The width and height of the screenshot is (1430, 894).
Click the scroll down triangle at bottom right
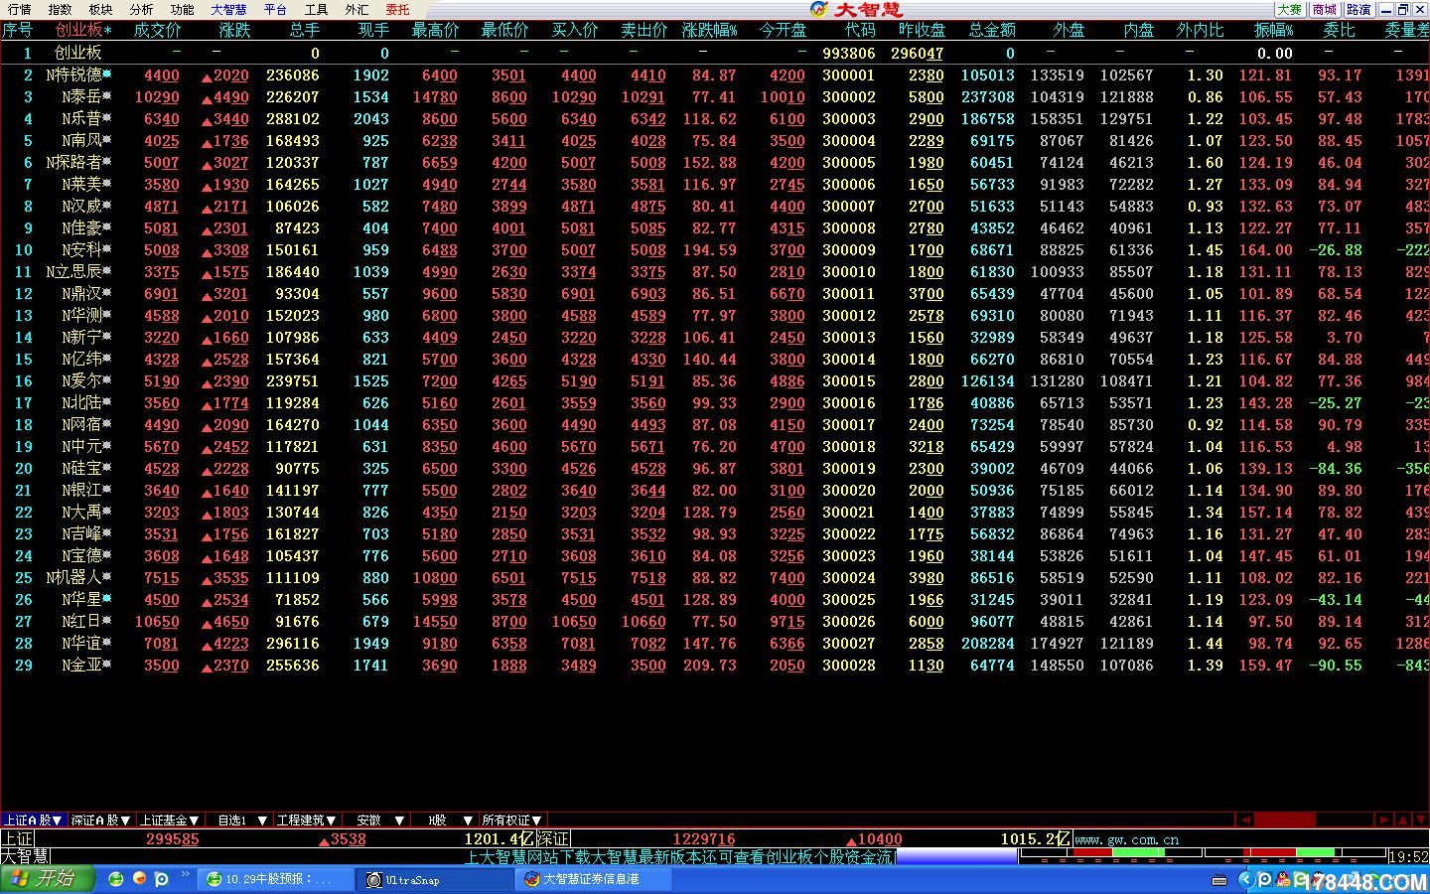pos(1421,819)
